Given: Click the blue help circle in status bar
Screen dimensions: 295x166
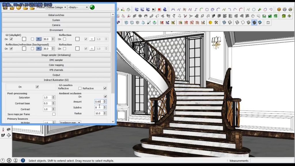Looking at the screenshot, I should click(23, 160).
